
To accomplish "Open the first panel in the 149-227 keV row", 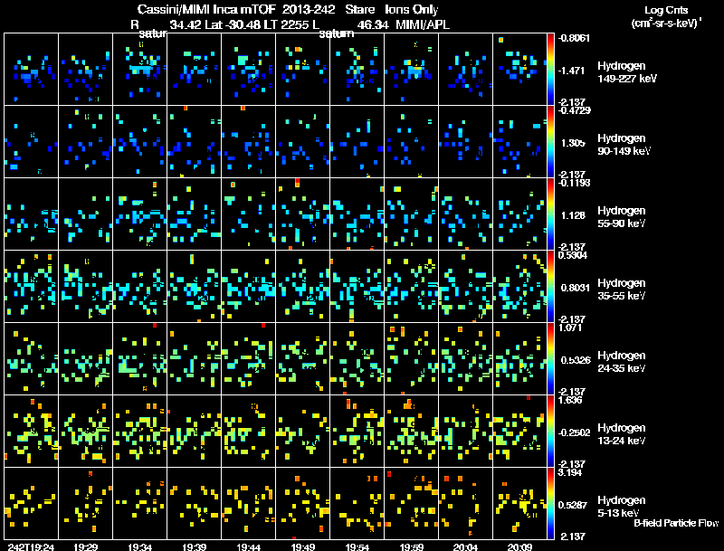I will [x=31, y=69].
